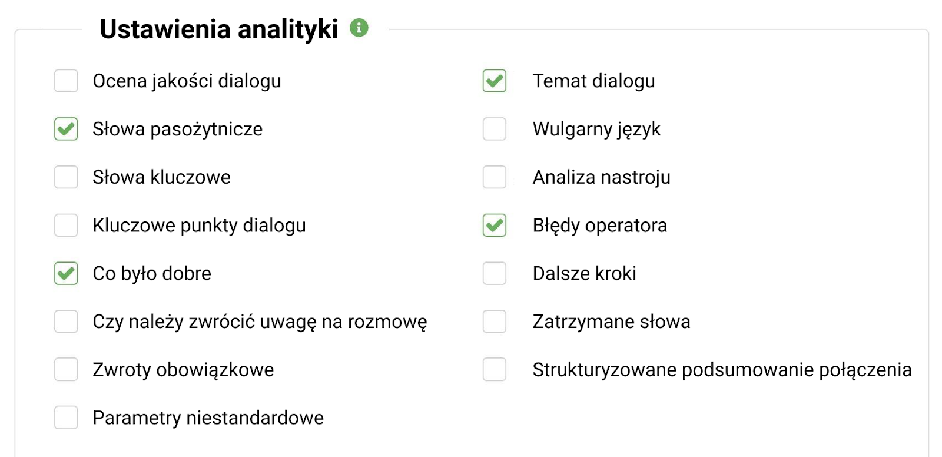The width and height of the screenshot is (942, 457).
Task: Select the Parametry niestandardowe checkbox
Action: pyautogui.click(x=66, y=418)
